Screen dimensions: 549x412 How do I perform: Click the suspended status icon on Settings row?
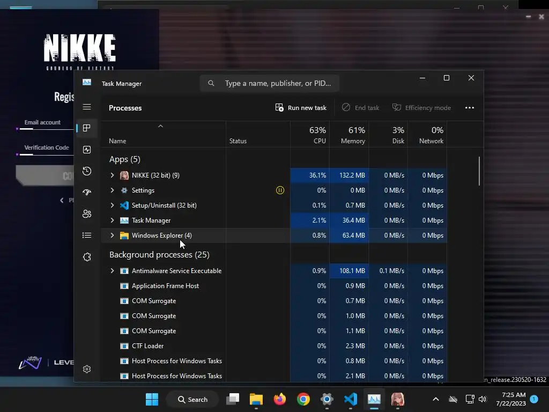click(x=280, y=190)
